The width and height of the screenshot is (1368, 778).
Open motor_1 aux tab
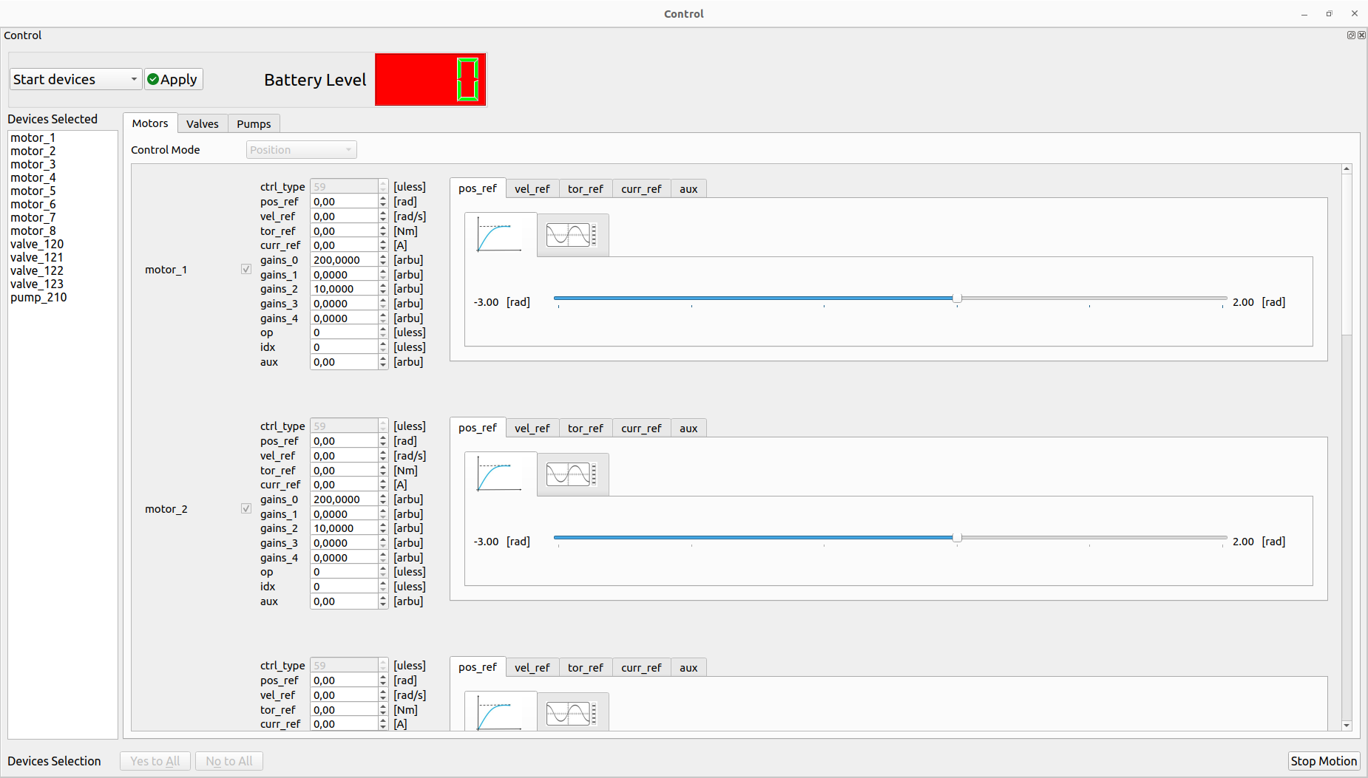[x=688, y=189]
